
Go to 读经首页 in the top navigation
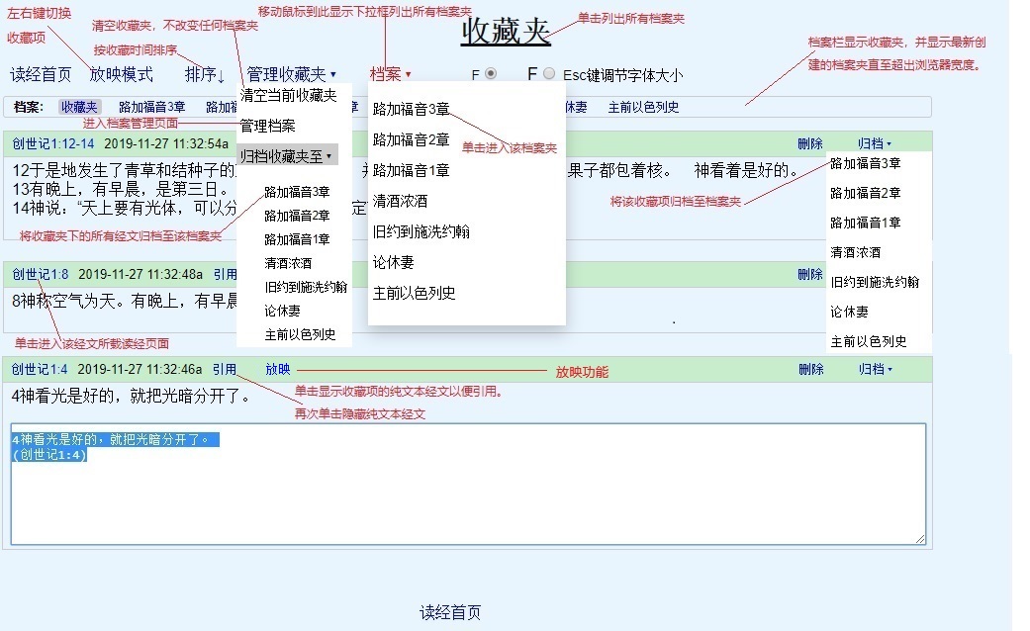click(x=41, y=75)
